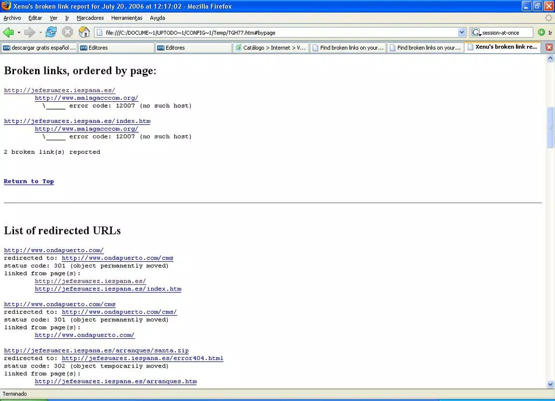Open jefesuarez.iespana.es/arranques.htm link

(116, 381)
